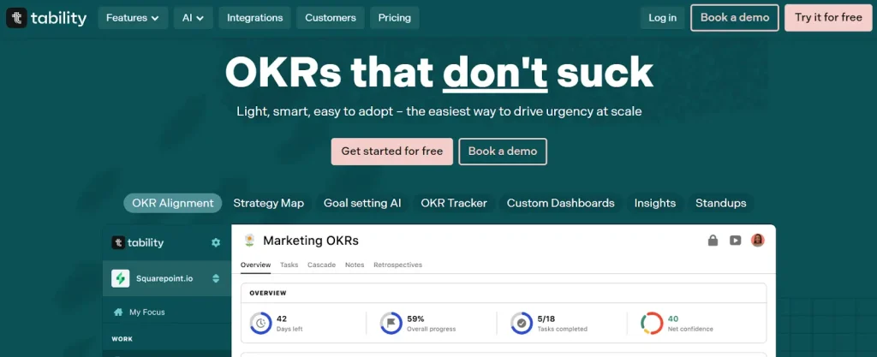Go to the Integrations page
This screenshot has height=357, width=877.
coord(254,18)
